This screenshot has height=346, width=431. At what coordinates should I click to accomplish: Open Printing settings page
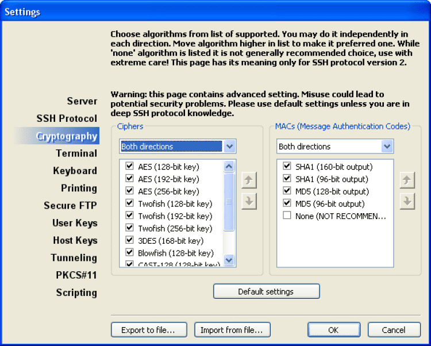[x=79, y=188]
